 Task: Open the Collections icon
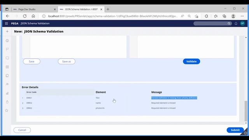pos(224,16)
